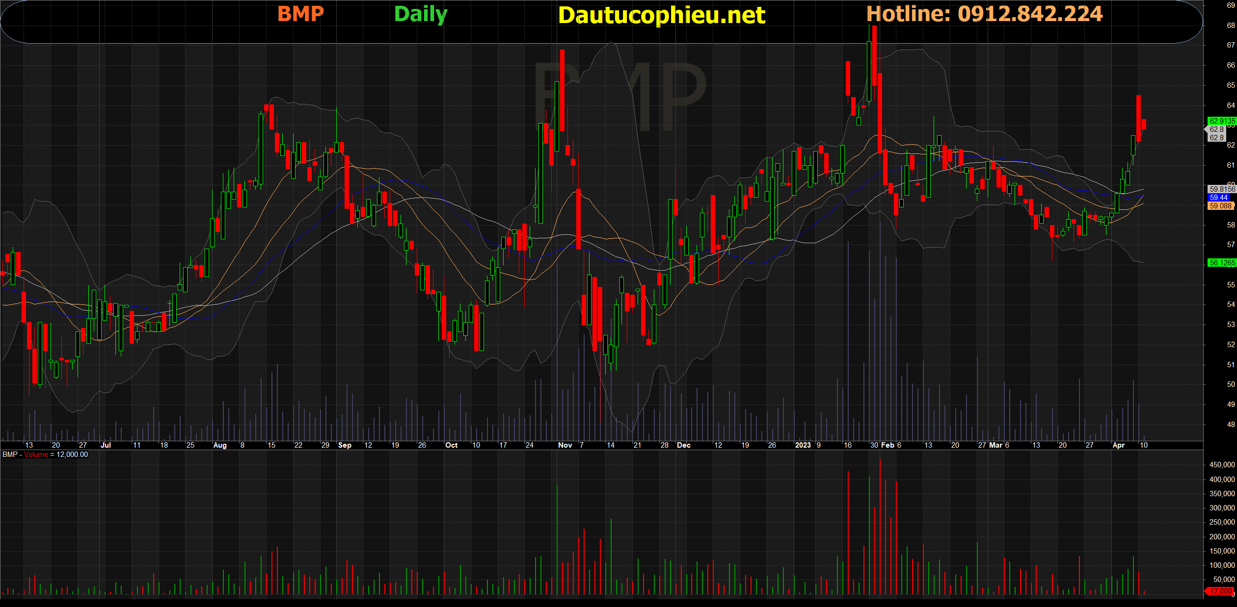Click the green 56.1265 lower band tag
Viewport: 1237px width, 607px height.
pyautogui.click(x=1221, y=263)
